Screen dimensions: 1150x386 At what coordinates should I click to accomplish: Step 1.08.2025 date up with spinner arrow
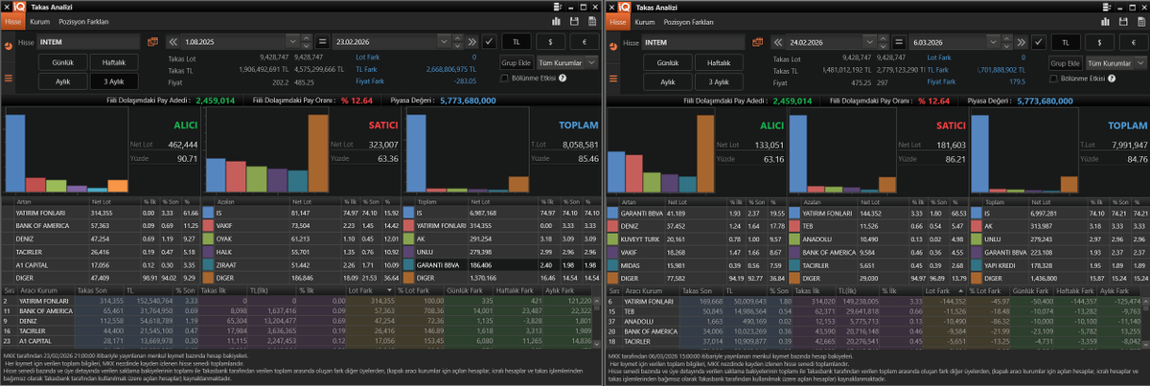point(309,39)
